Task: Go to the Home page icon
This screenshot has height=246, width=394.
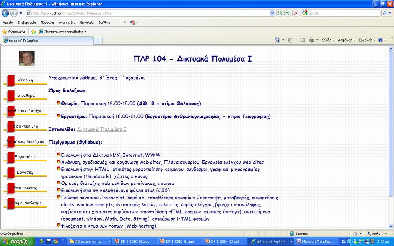Action: click(277, 40)
